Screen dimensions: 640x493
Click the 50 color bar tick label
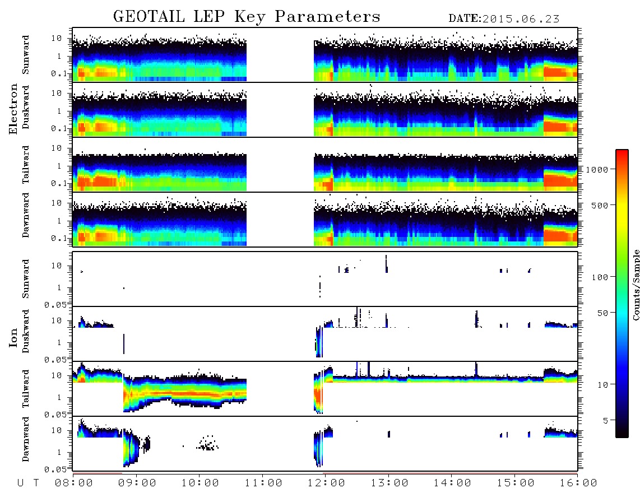coord(603,313)
